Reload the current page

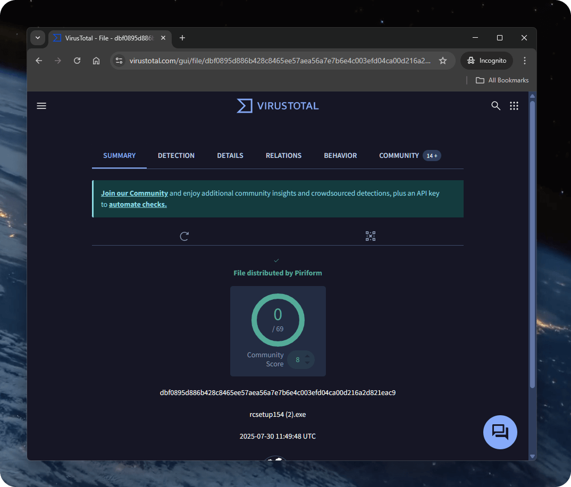click(77, 61)
